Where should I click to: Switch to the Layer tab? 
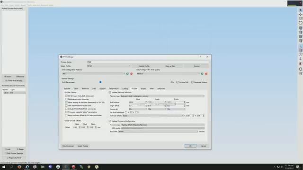tap(76, 89)
